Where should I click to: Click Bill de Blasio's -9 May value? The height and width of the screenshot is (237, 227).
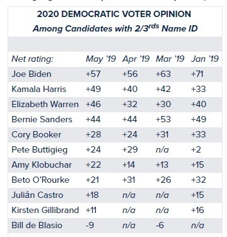(x=90, y=225)
